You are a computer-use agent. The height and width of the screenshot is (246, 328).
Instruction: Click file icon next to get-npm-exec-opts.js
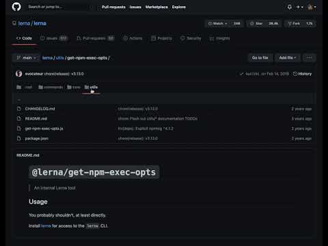tap(19, 128)
